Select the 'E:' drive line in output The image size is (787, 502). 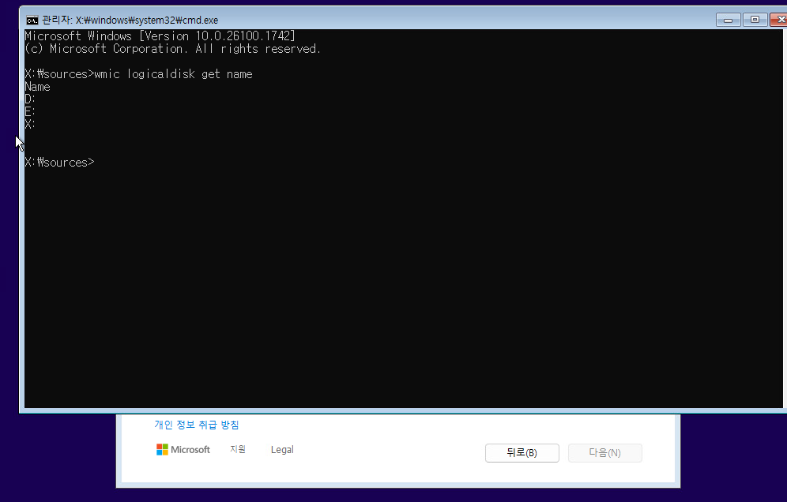30,112
